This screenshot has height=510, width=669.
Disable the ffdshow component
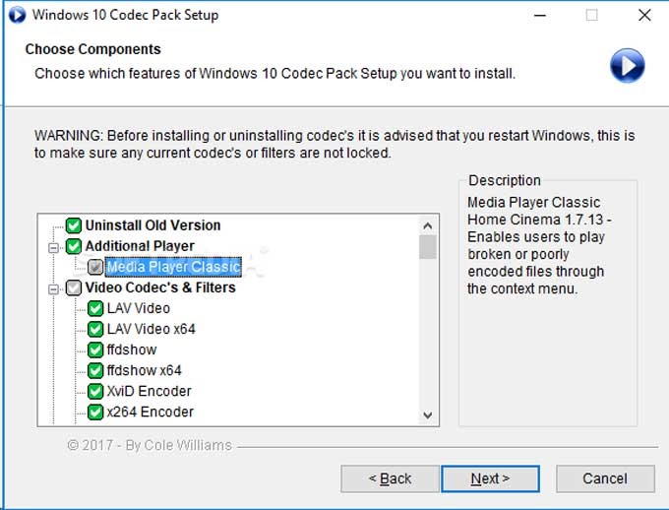(x=95, y=350)
